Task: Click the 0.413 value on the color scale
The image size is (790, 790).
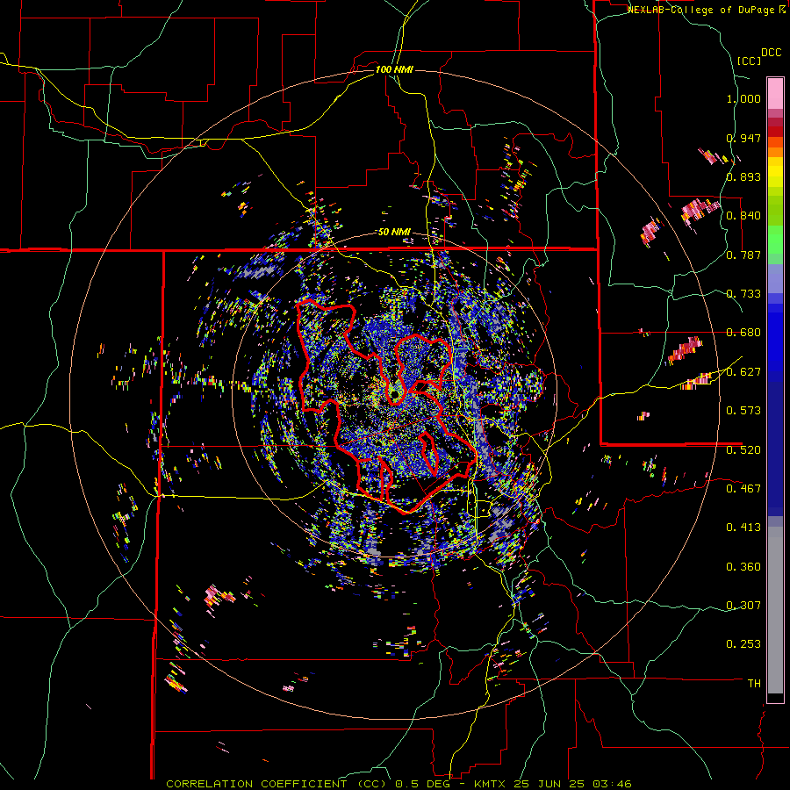Action: (x=743, y=528)
